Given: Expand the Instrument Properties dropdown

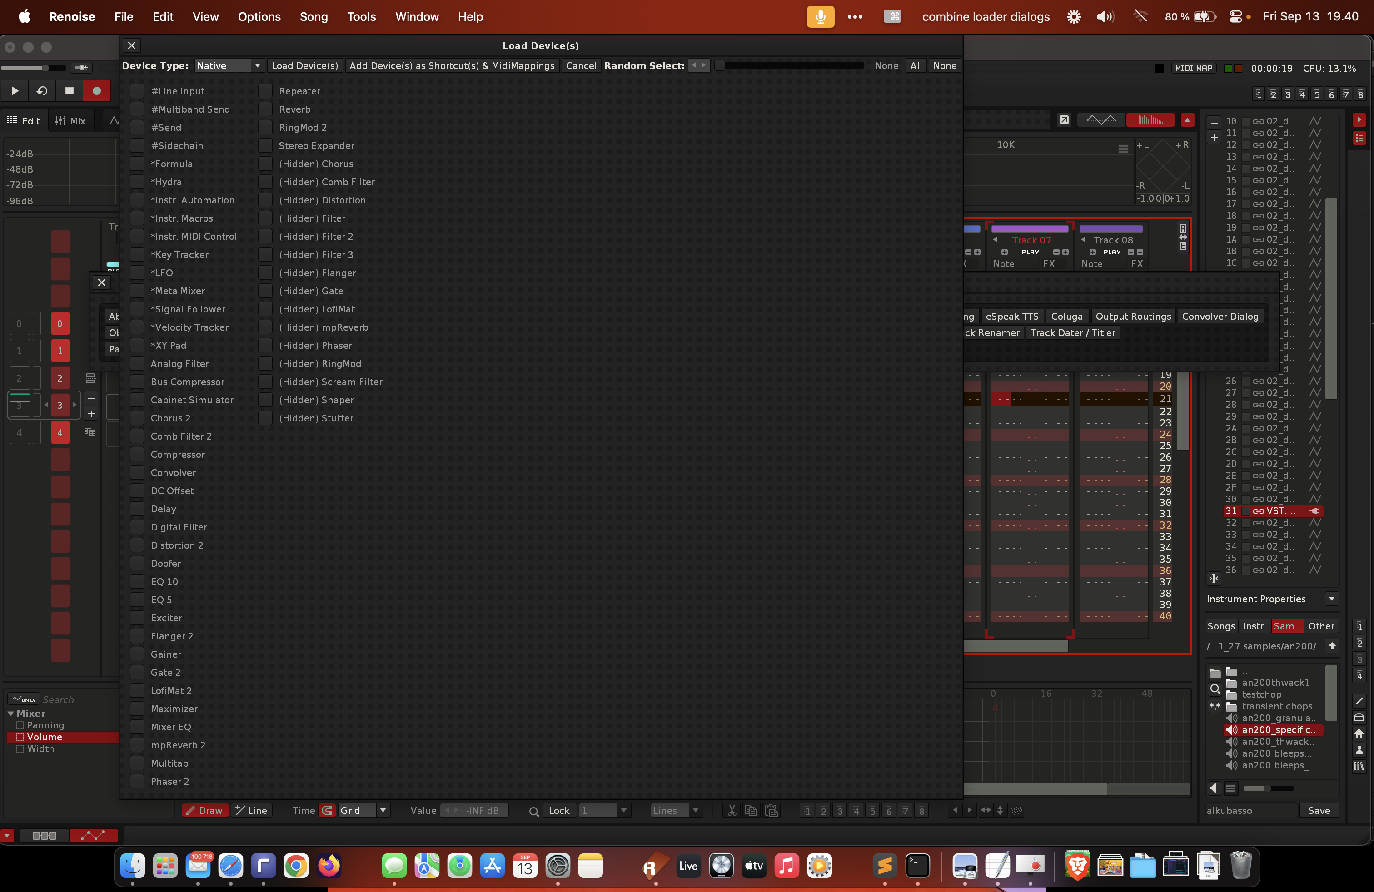Looking at the screenshot, I should tap(1331, 599).
